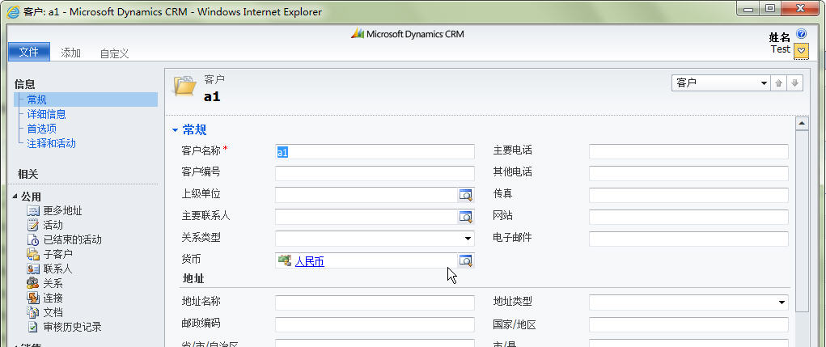This screenshot has width=826, height=347.
Task: Open the 子客户 link in sidebar
Action: 58,254
